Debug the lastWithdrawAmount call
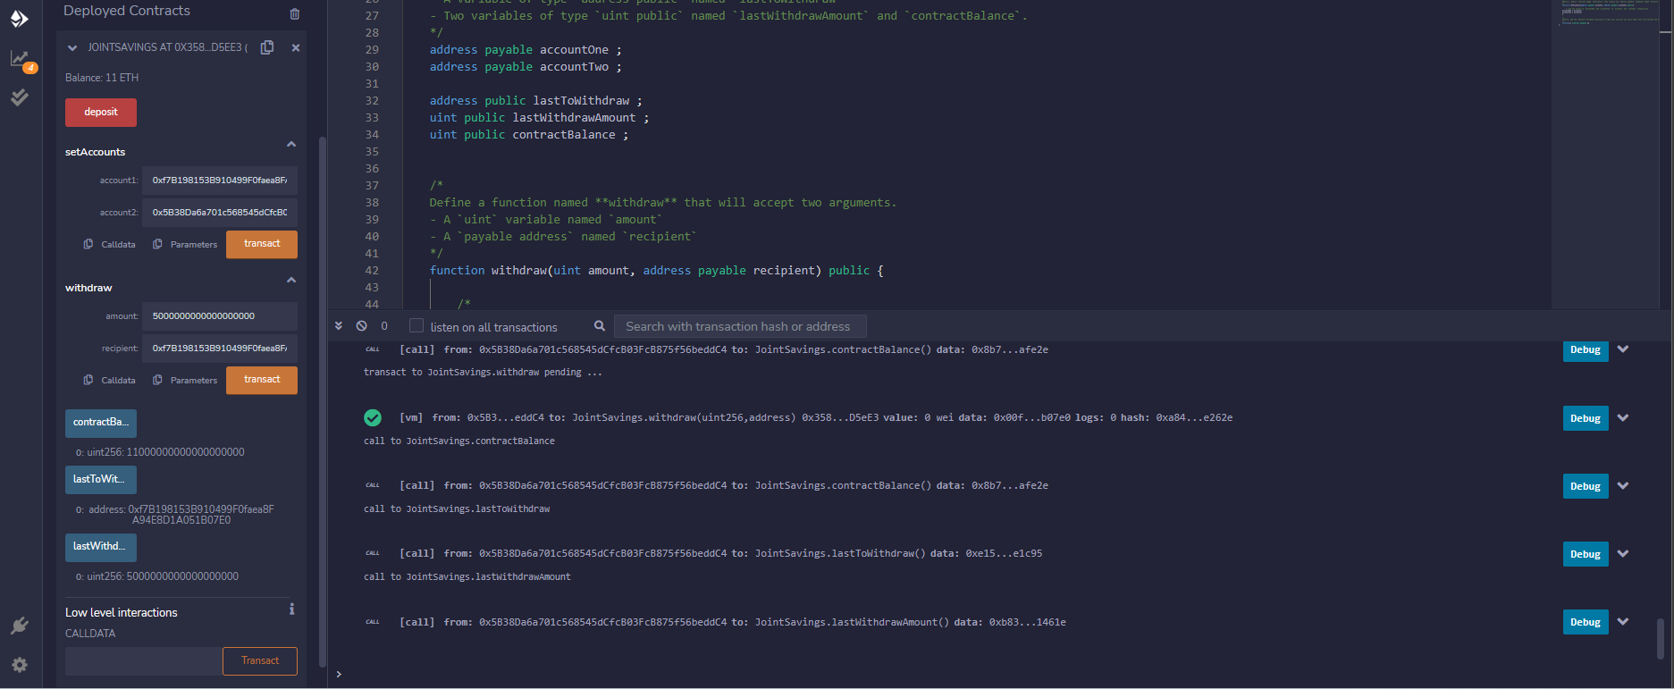 pyautogui.click(x=1586, y=622)
